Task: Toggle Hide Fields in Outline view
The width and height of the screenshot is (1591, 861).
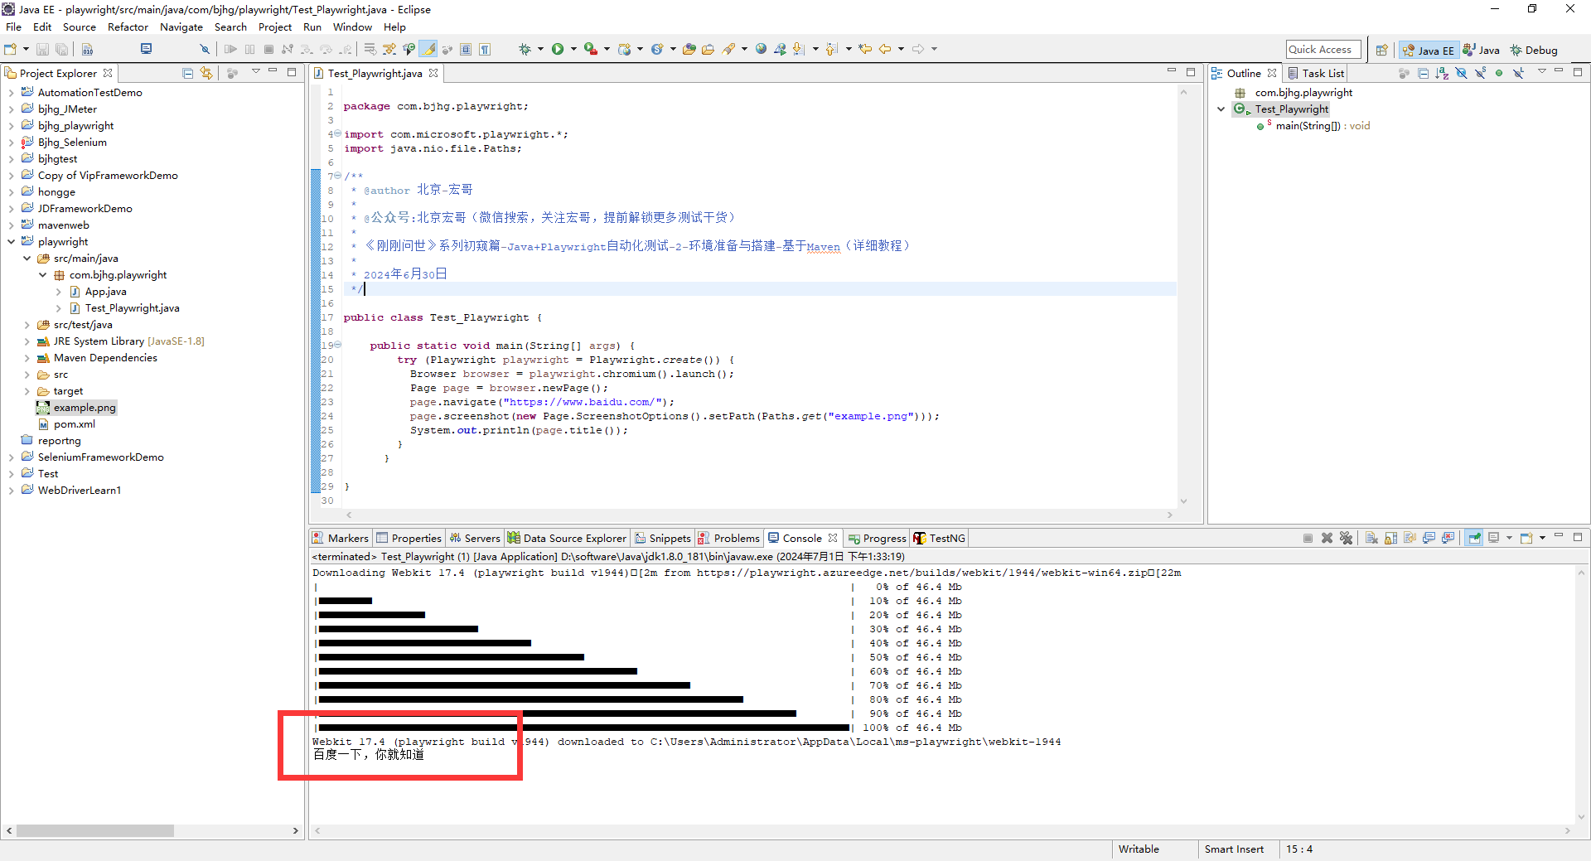Action: (x=1461, y=73)
